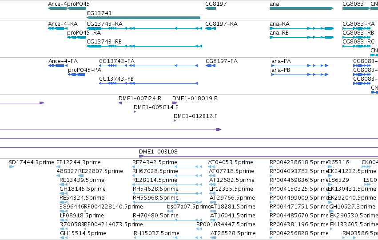This screenshot has width=378, height=240.
Task: Select the EP12244.3prime EST label
Action: [x=79, y=162]
